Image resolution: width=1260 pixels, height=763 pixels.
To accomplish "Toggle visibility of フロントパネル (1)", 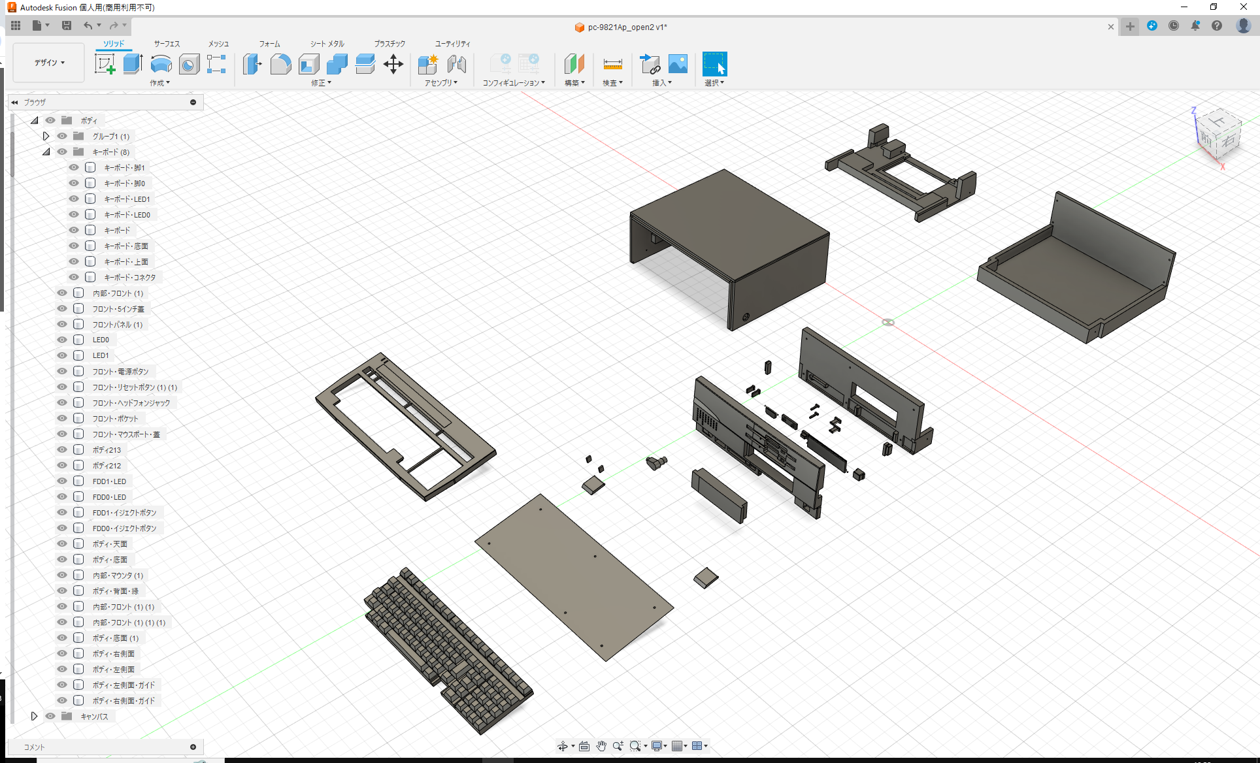I will click(61, 323).
